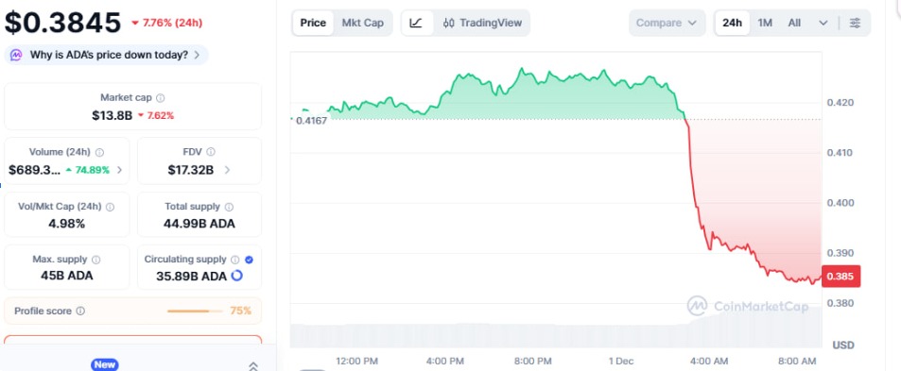The width and height of the screenshot is (901, 371).
Task: Open chart settings sliders icon
Action: (855, 23)
